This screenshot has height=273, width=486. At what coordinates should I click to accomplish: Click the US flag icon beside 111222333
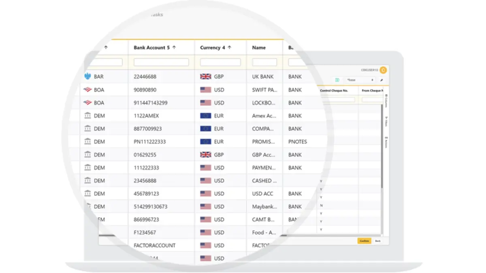[206, 167]
